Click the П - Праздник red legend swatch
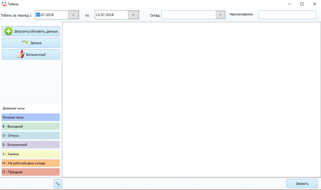This screenshot has width=321, height=190. pos(31,172)
